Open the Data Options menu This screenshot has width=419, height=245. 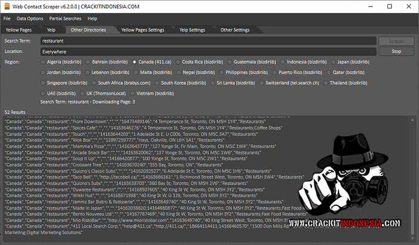tap(29, 19)
